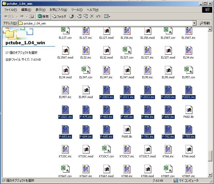Click the F-782.inc file name label
This screenshot has width=214, height=184.
coord(168,137)
